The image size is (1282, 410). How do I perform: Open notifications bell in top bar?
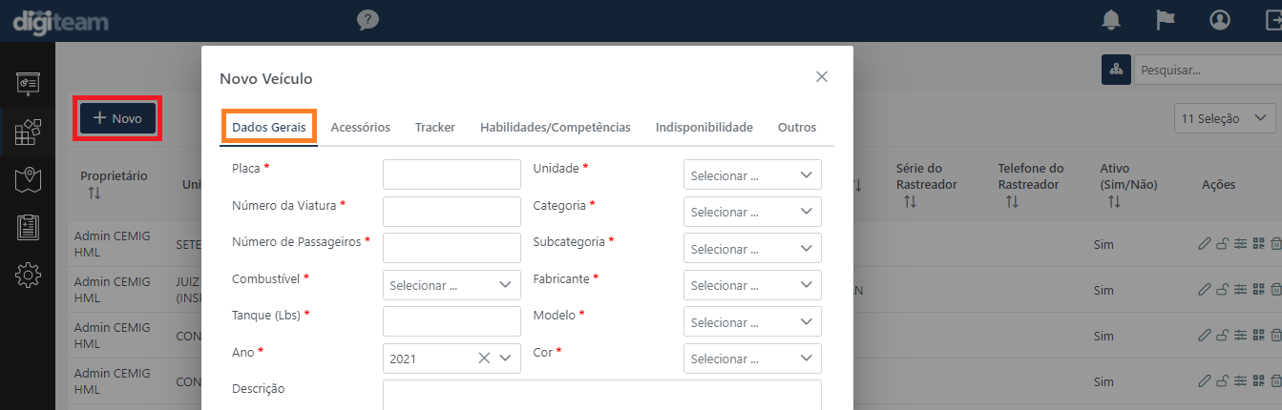coord(1110,20)
